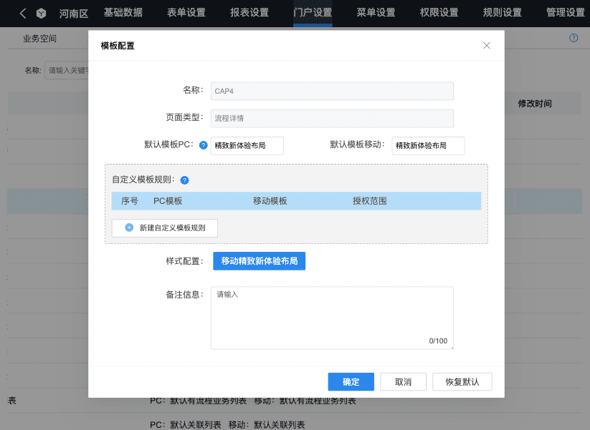Click the 名称 field containing CAP4

tap(332, 92)
